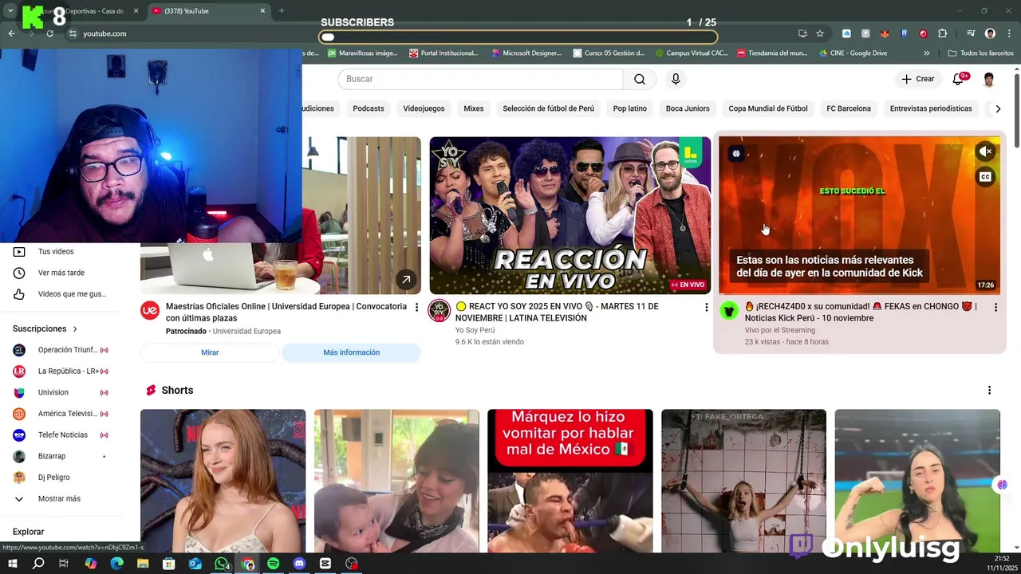The height and width of the screenshot is (574, 1021).
Task: Click the Mirar button on the ad
Action: click(210, 352)
